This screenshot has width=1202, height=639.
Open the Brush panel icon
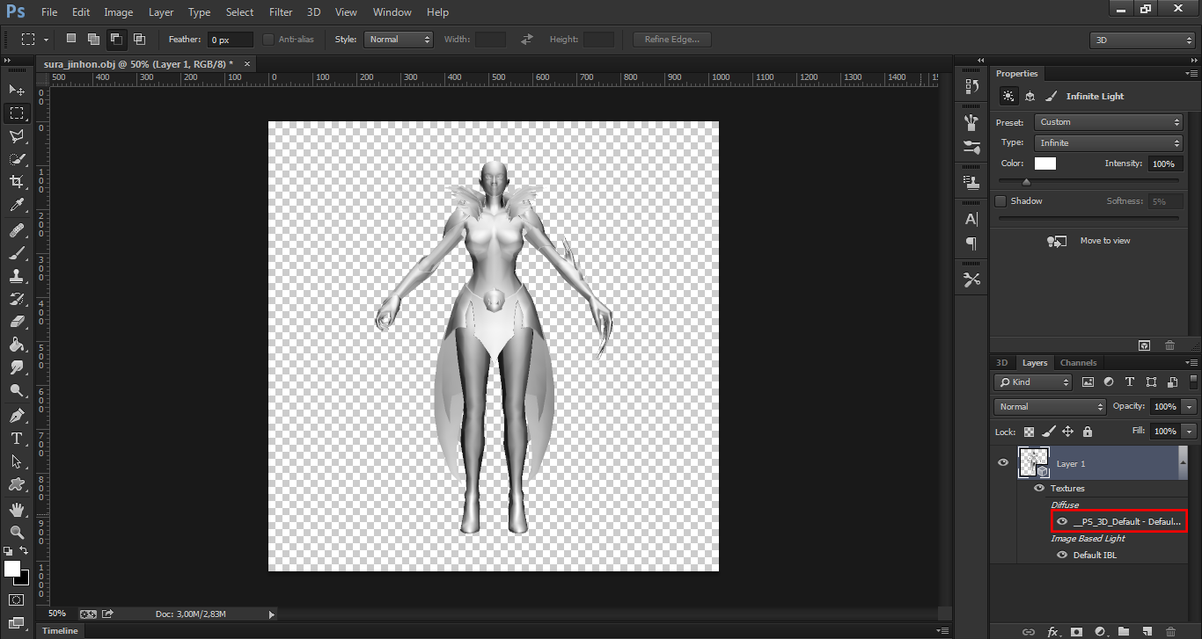[971, 147]
